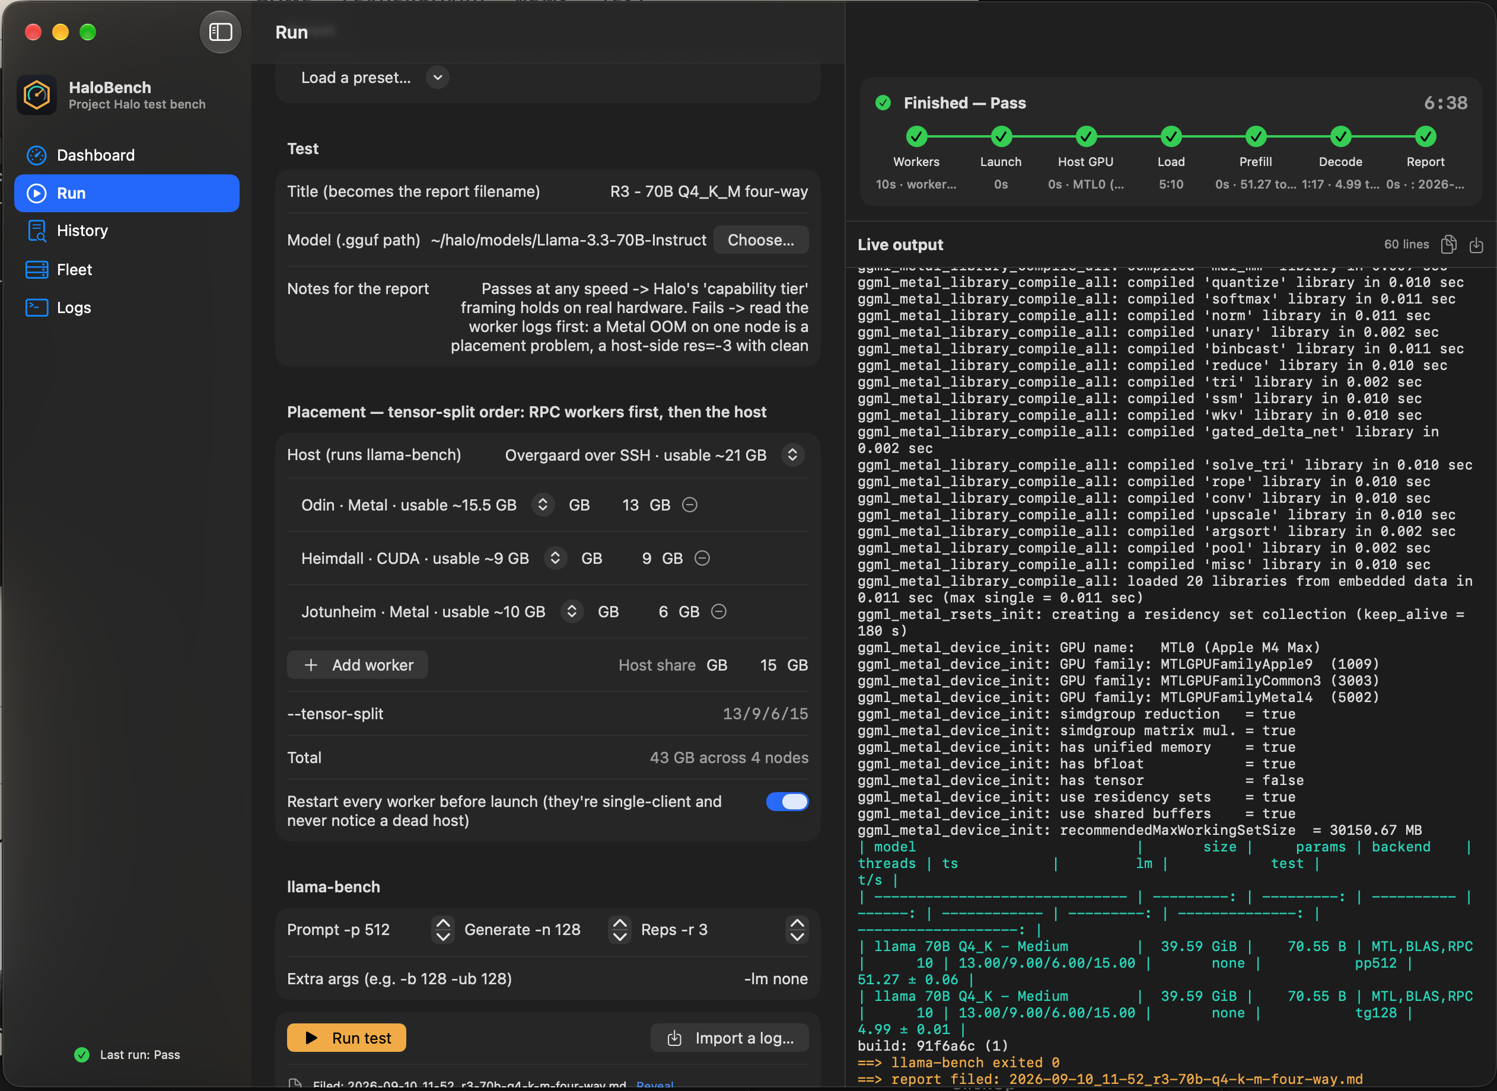Screen dimensions: 1497x1091
Task: Click the Import a log download icon
Action: (674, 1038)
